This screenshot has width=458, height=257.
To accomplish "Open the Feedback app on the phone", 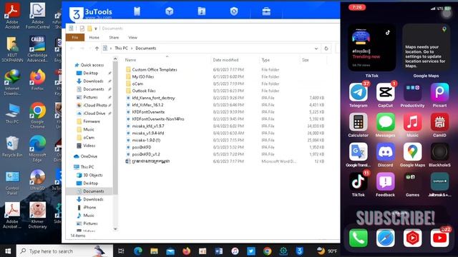I will pyautogui.click(x=385, y=181).
